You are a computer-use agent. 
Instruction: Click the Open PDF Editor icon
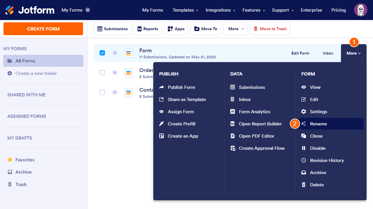[x=233, y=136]
